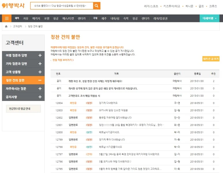The image size is (223, 173).
Task: Open the hamburger menu icon
Action: click(7, 18)
